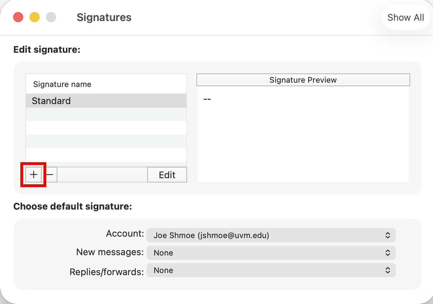Click the gray zoom window button

tap(51, 17)
